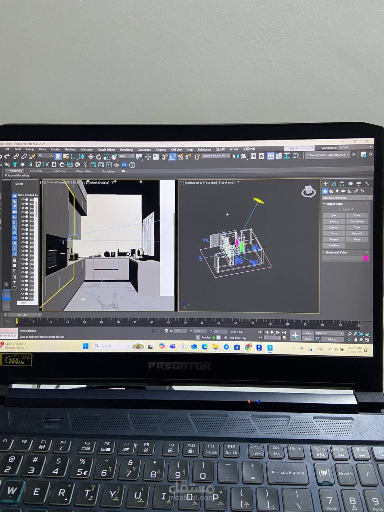Open the Workspaces Default dropdown

[354, 147]
